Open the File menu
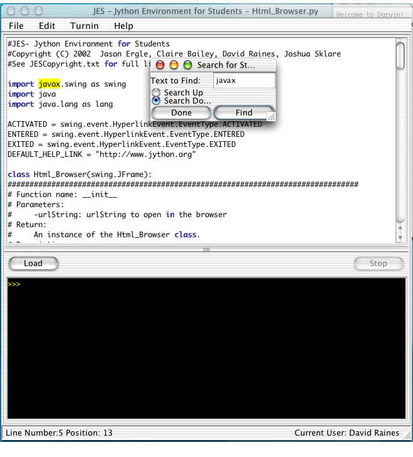Image resolution: width=413 pixels, height=457 pixels. pos(16,26)
